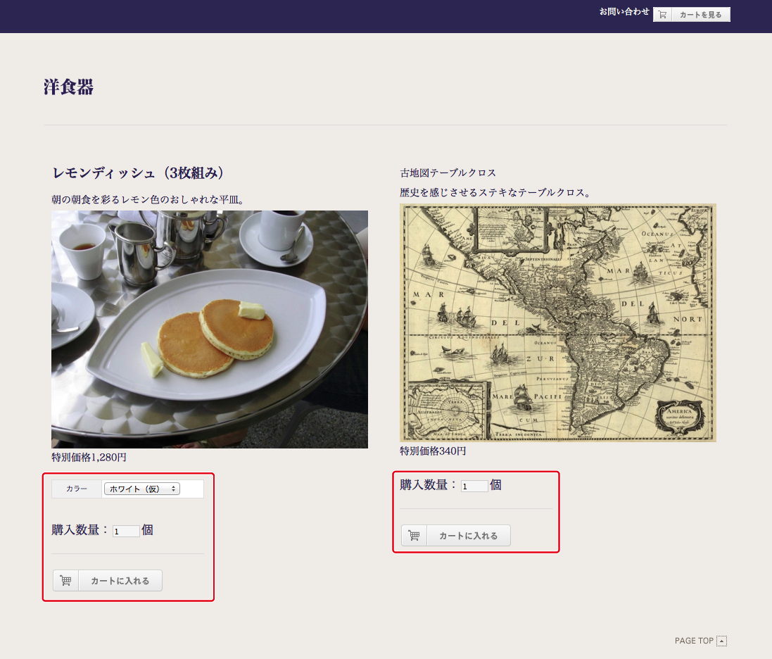Add 古地図テーブルクロス to cart with カートに入れる
Viewport: 772px width, 659px height.
tap(456, 535)
